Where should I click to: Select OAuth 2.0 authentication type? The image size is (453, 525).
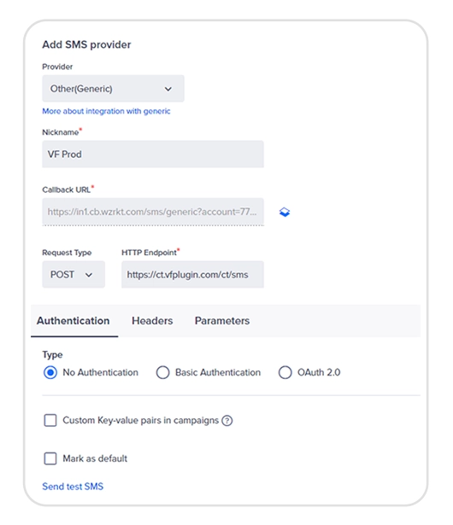285,372
